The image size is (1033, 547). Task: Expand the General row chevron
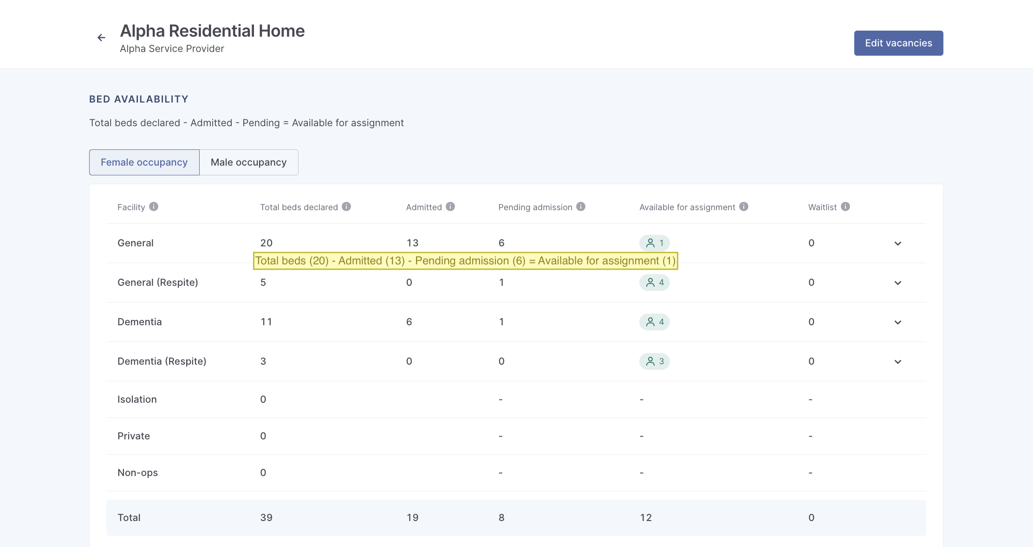point(898,244)
